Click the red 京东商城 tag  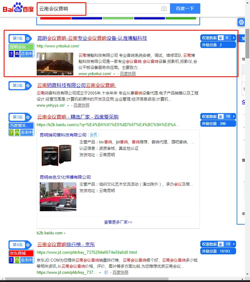coord(21,253)
